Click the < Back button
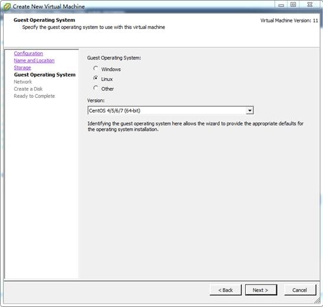The width and height of the screenshot is (323, 307). click(x=226, y=290)
